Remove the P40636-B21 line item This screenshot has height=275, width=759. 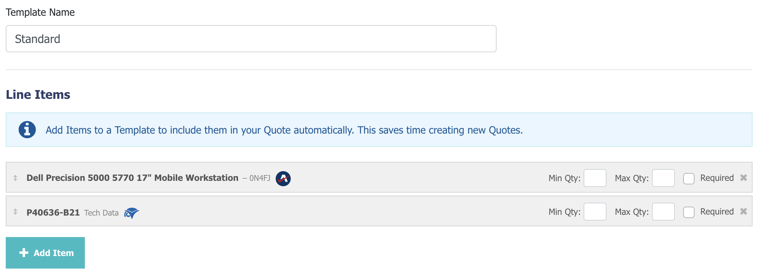click(x=744, y=211)
